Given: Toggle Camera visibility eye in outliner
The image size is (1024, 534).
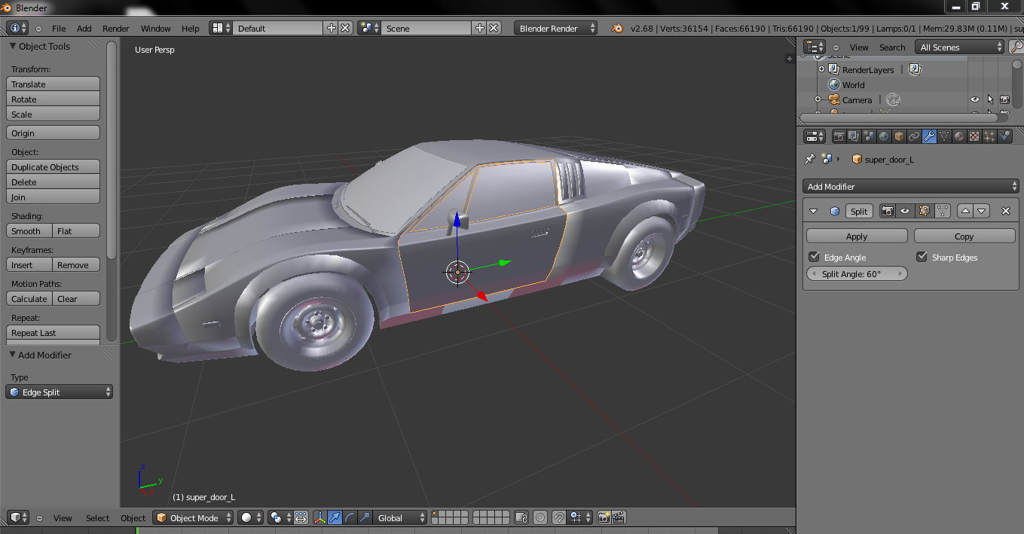Looking at the screenshot, I should [x=975, y=99].
